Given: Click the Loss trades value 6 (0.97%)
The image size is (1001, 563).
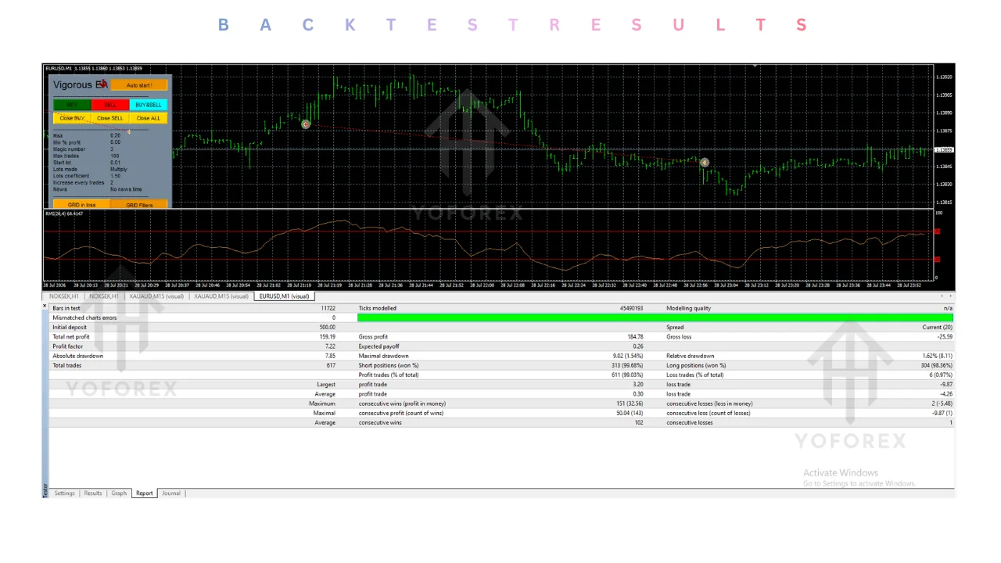Looking at the screenshot, I should click(940, 375).
